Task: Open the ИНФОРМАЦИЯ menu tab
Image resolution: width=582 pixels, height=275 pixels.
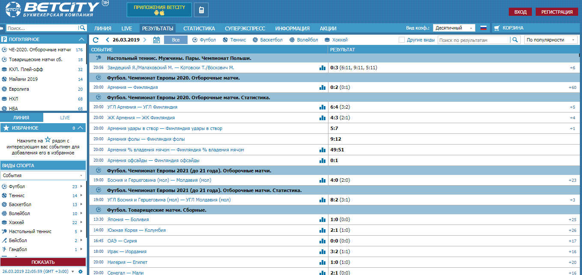Action: tap(292, 29)
